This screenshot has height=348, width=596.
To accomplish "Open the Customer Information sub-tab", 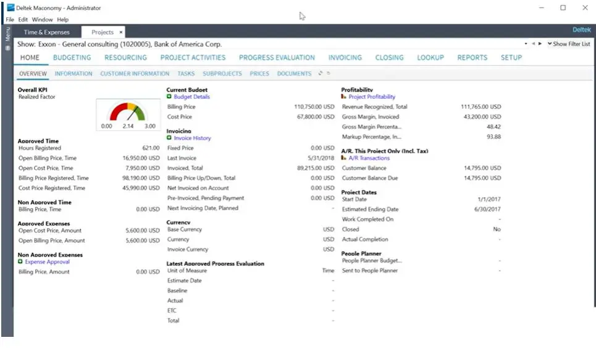I will click(135, 74).
